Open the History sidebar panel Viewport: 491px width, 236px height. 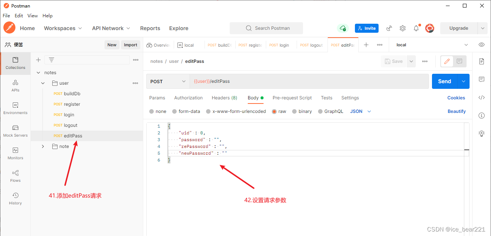coord(15,199)
